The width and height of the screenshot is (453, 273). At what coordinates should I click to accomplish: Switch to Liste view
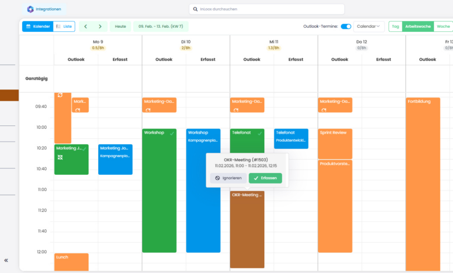point(64,26)
